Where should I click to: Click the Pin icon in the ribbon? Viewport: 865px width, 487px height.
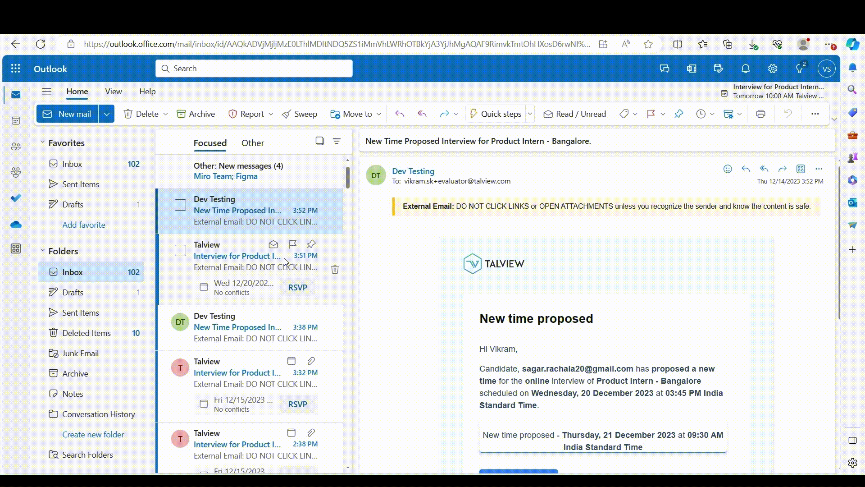click(679, 114)
